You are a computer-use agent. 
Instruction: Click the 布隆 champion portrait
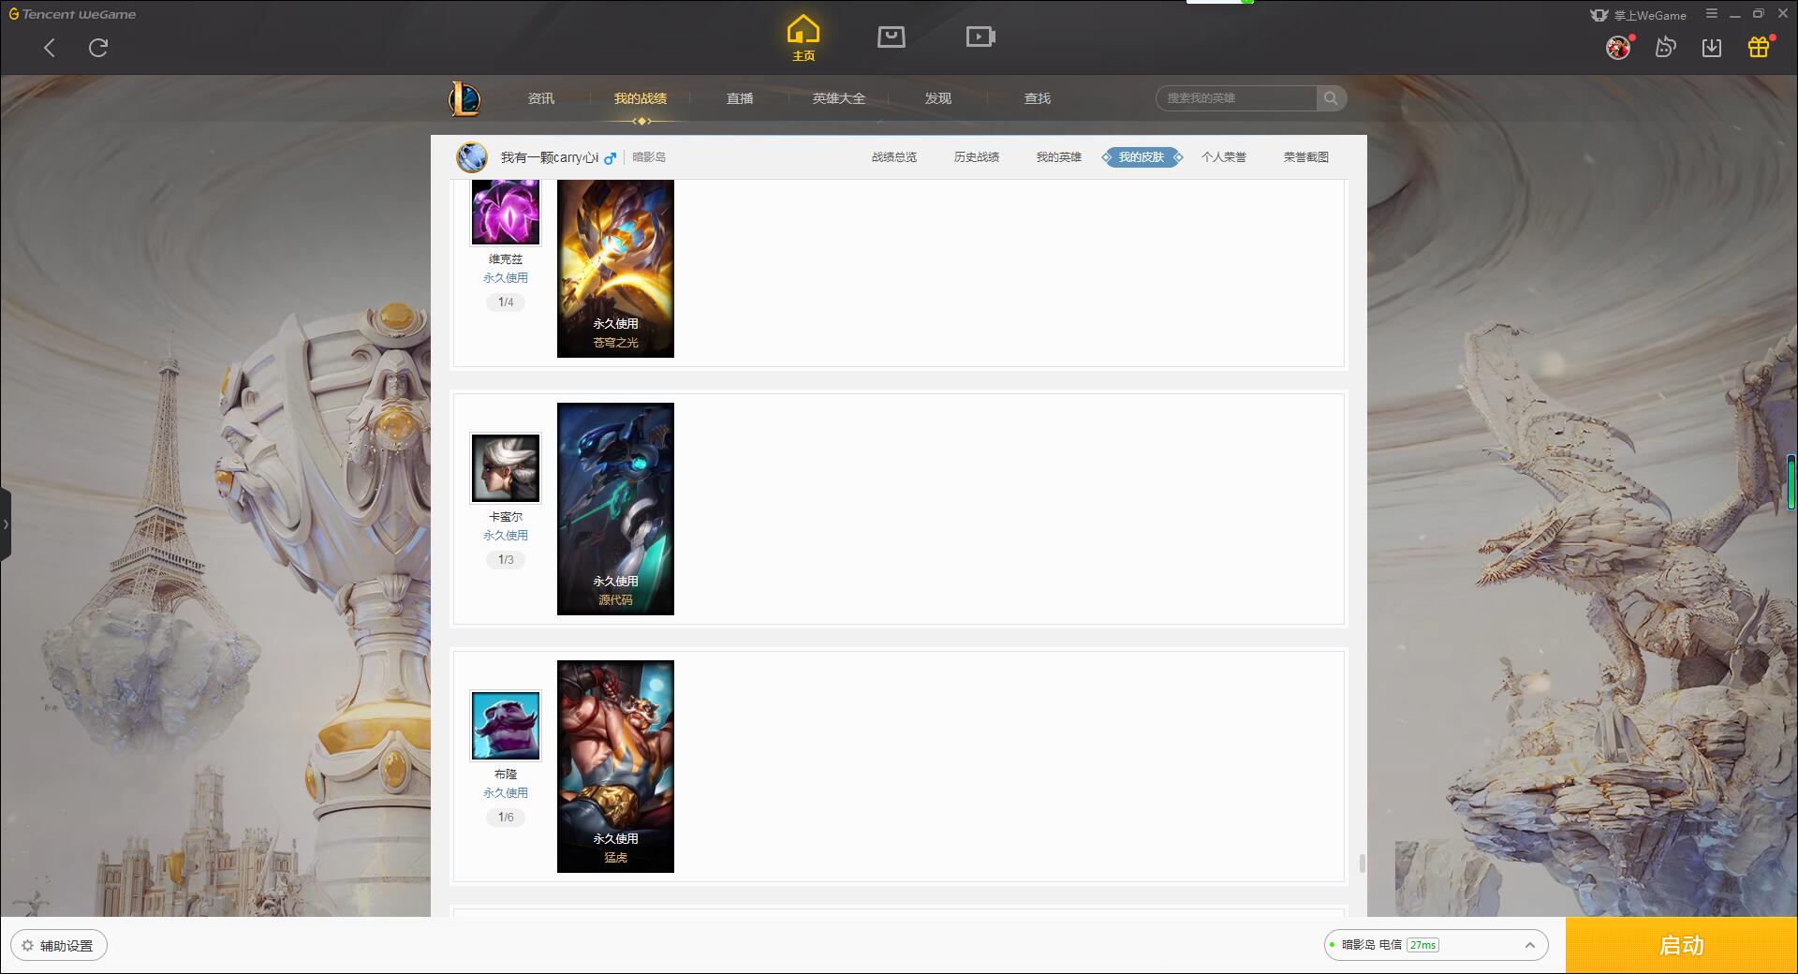coord(506,726)
